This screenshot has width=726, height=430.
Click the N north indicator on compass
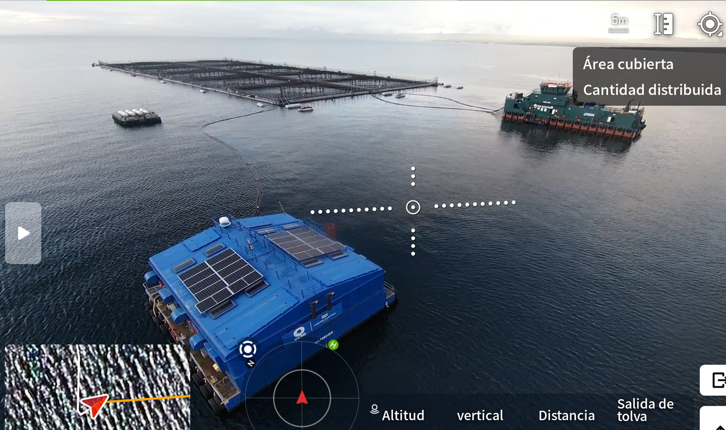point(251,363)
